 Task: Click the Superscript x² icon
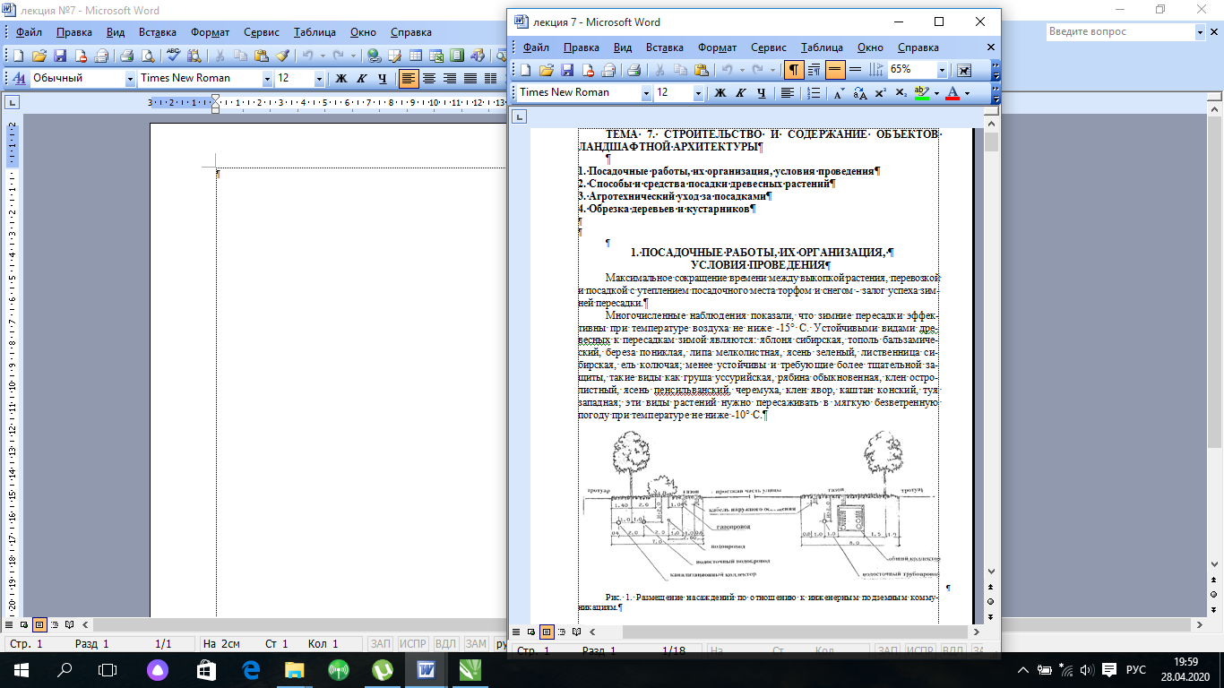point(881,92)
